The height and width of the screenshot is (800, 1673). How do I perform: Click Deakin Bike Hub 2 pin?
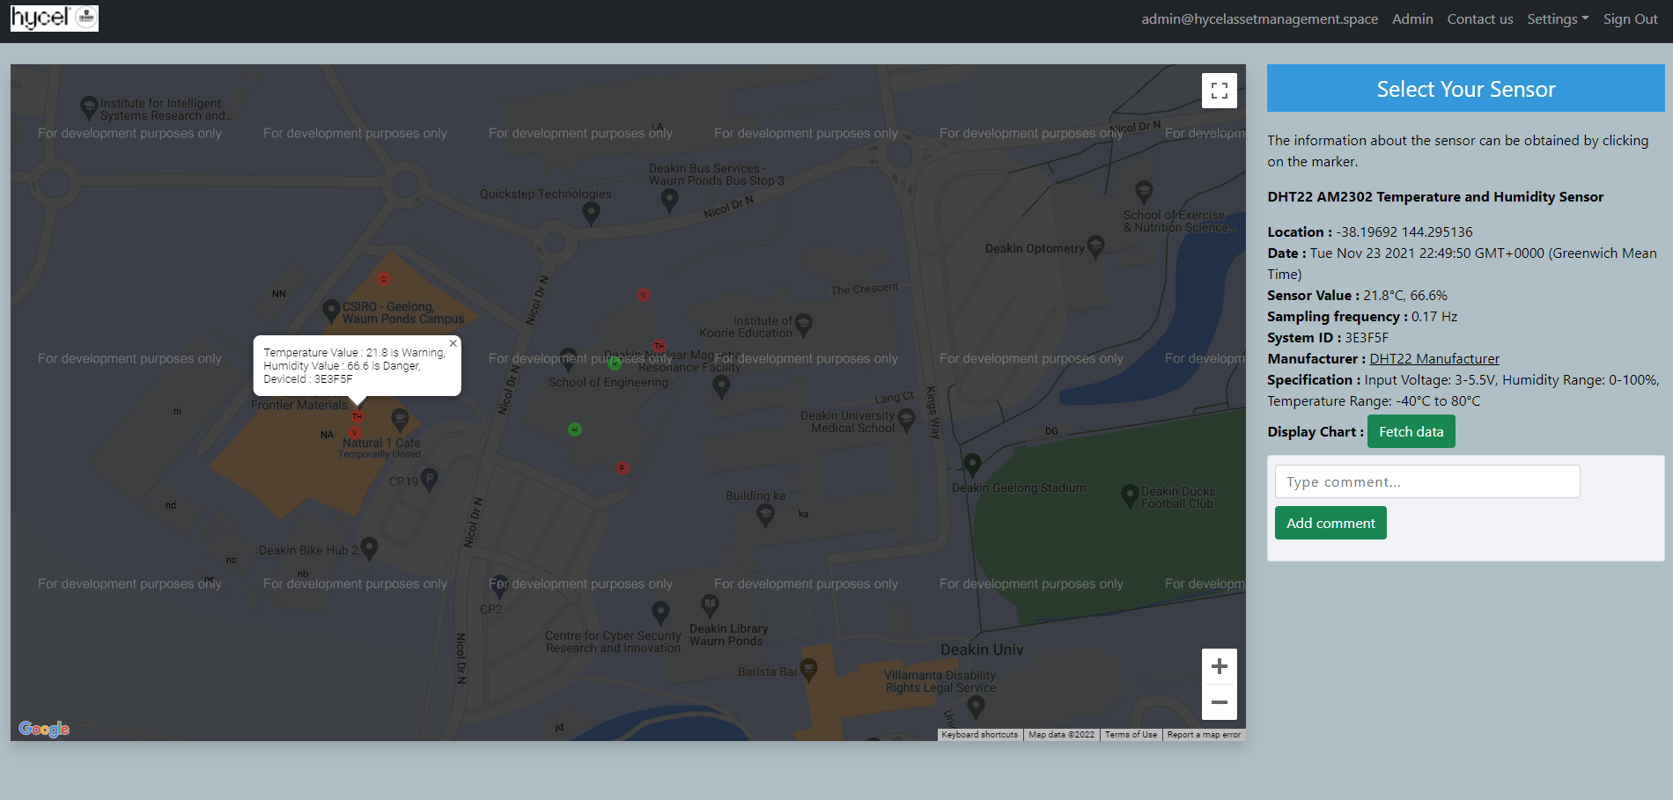point(370,549)
